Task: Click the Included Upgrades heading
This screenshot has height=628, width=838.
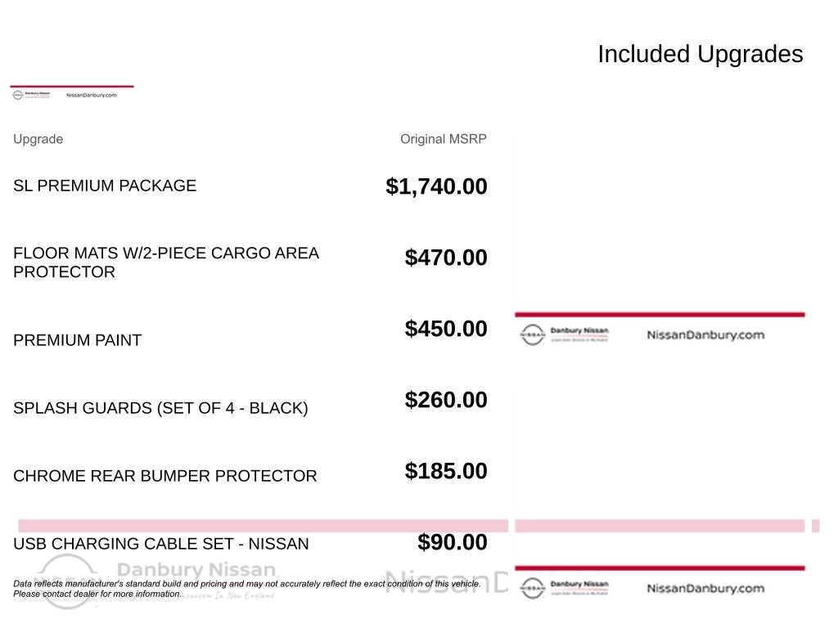Action: tap(700, 54)
